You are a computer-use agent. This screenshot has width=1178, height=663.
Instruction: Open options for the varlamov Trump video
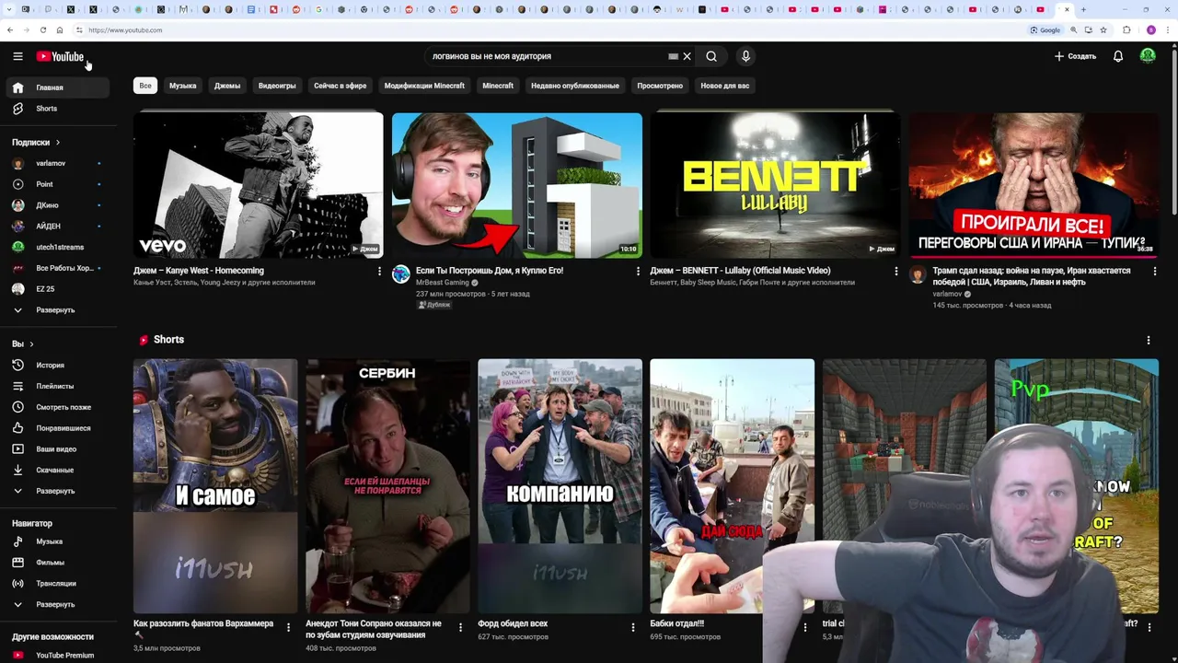(x=1155, y=271)
